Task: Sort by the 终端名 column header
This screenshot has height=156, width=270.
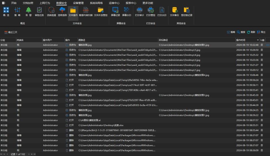Action: 29,40
